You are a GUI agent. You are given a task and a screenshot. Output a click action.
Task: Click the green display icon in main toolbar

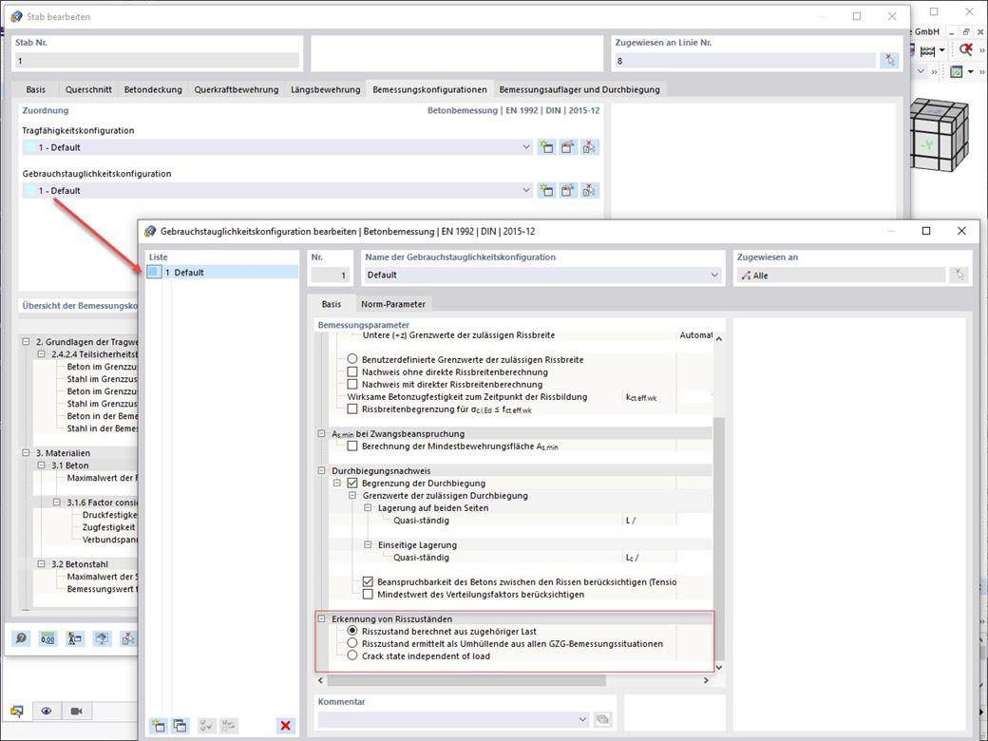click(957, 72)
